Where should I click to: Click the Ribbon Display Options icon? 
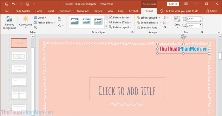(x=186, y=4)
